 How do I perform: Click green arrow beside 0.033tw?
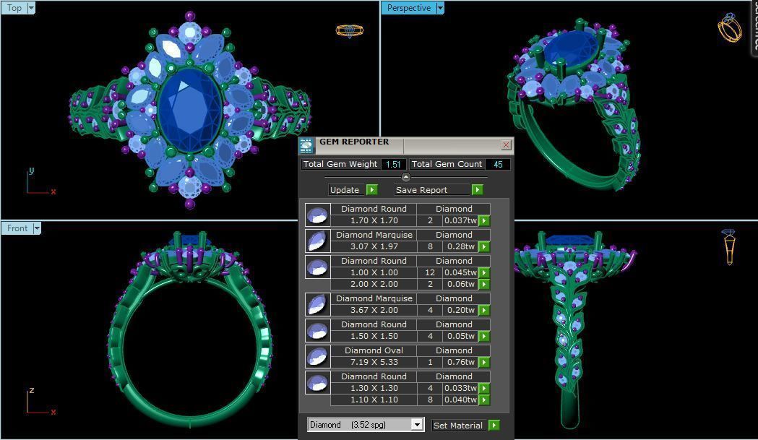tap(484, 389)
